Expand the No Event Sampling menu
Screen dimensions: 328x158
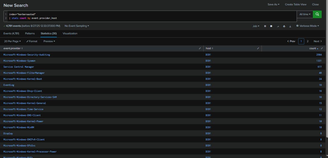[x=77, y=26]
